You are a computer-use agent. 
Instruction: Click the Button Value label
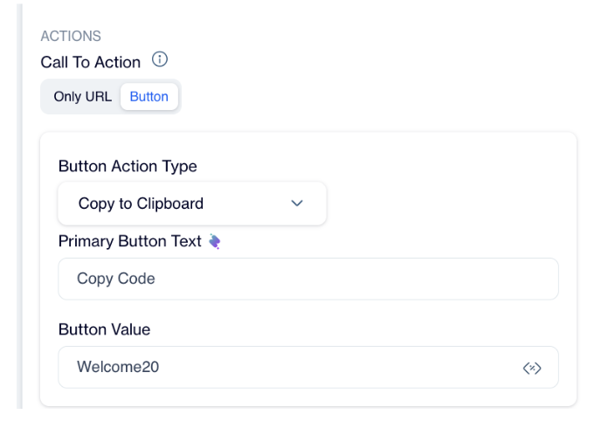pyautogui.click(x=104, y=330)
